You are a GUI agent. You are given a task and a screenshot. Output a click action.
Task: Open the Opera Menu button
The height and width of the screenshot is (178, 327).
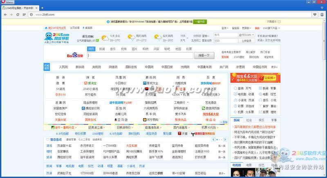click(7, 2)
